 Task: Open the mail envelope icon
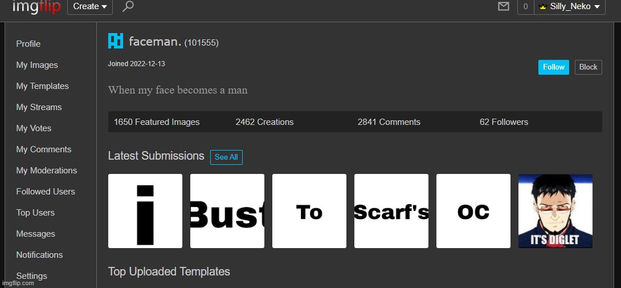tap(503, 6)
